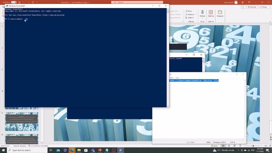Click the taskbar clock and date

260,150
